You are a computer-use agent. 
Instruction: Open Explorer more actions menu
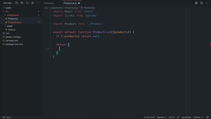(x=38, y=3)
